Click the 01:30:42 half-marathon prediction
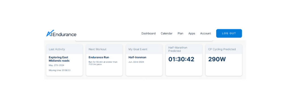 click(x=181, y=59)
